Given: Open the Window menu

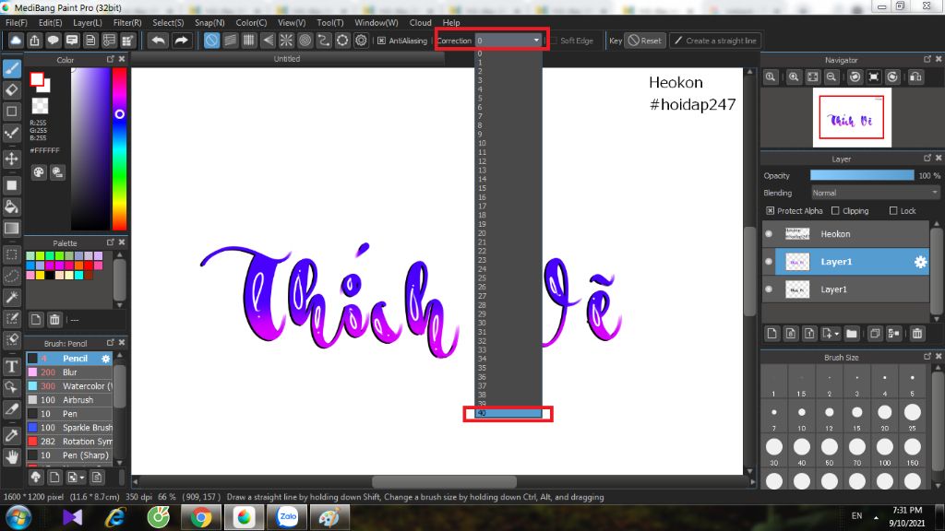Looking at the screenshot, I should [x=377, y=22].
